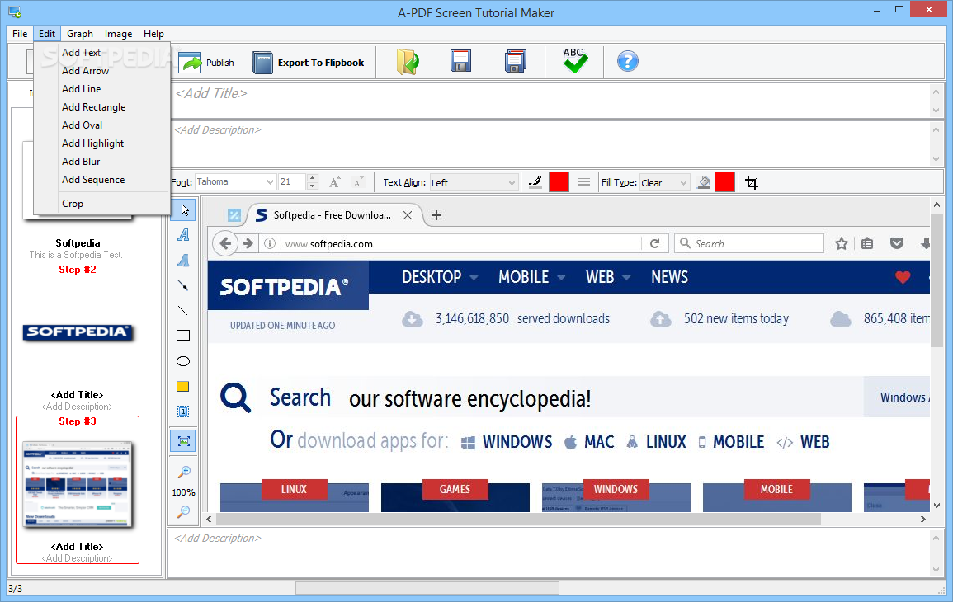Choose Add Blur menu entry
This screenshot has width=953, height=602.
coord(102,162)
